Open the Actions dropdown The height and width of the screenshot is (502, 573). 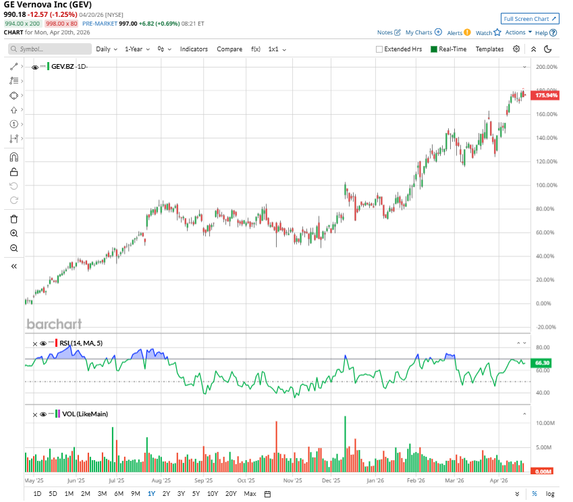pyautogui.click(x=518, y=32)
